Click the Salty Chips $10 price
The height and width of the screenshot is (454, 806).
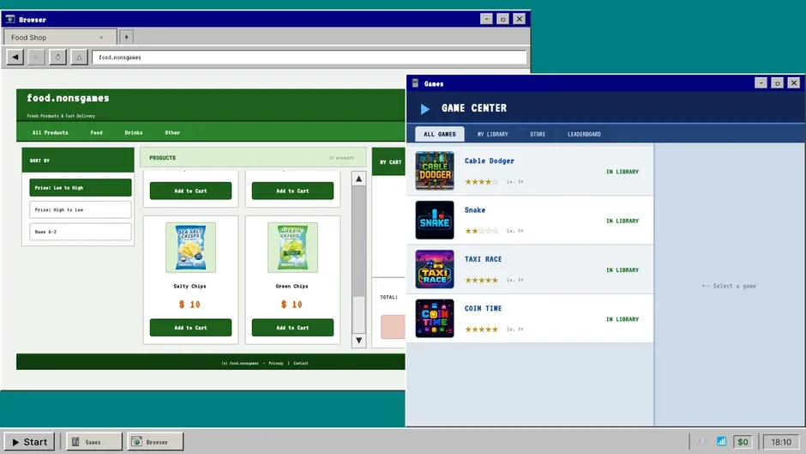(x=189, y=304)
